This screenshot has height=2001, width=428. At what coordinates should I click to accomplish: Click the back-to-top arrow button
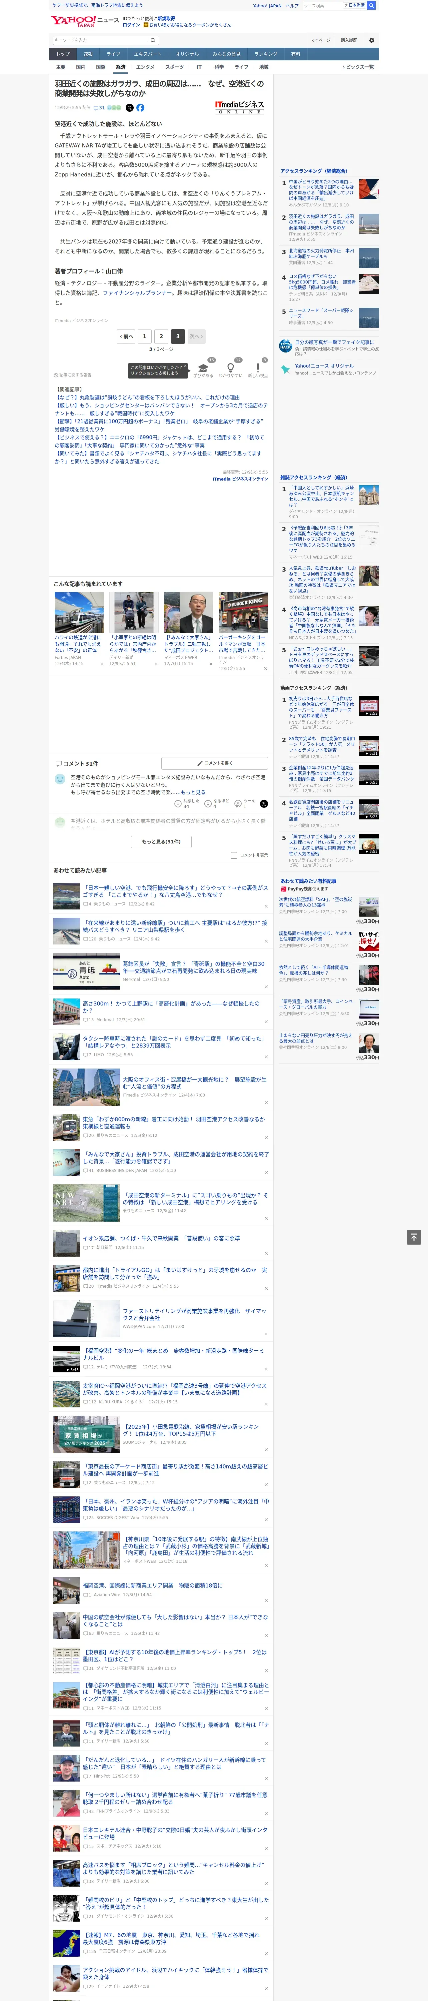coord(414,1237)
